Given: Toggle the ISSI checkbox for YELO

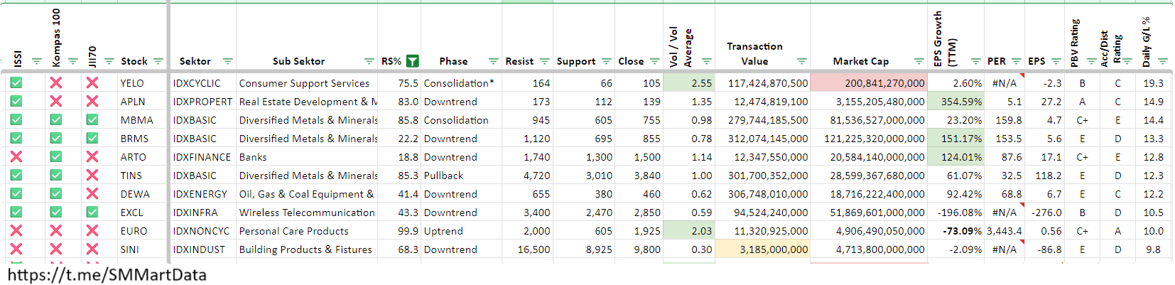Looking at the screenshot, I should coord(16,83).
